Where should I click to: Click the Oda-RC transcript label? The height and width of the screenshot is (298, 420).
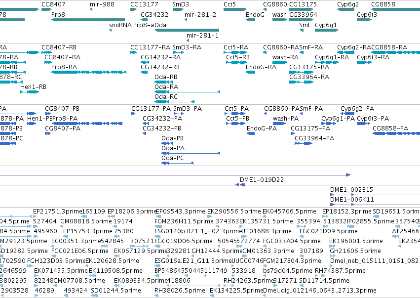[166, 97]
